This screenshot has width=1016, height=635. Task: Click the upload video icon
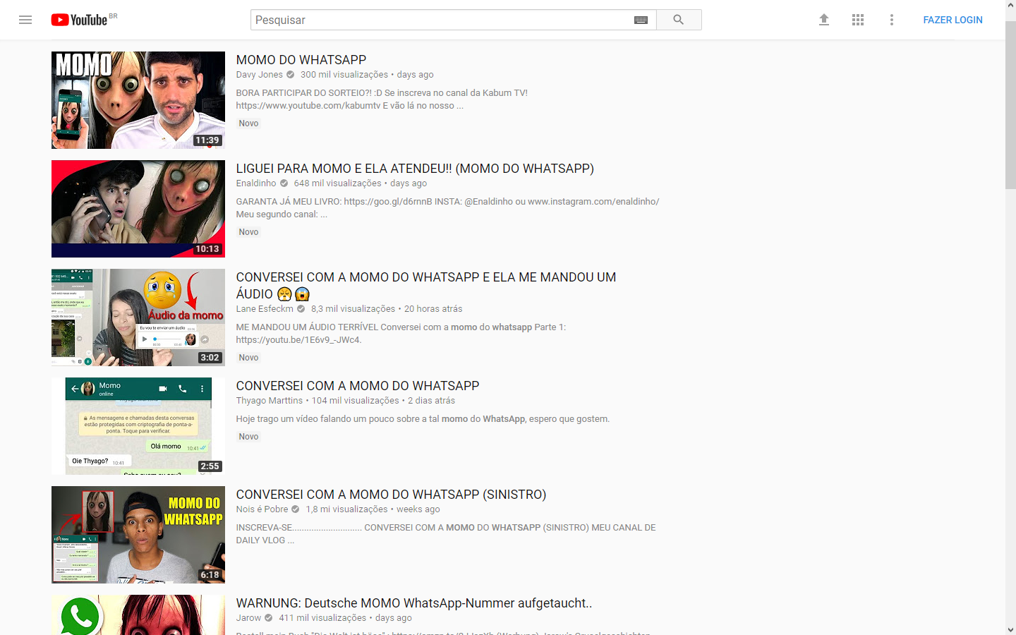(823, 20)
